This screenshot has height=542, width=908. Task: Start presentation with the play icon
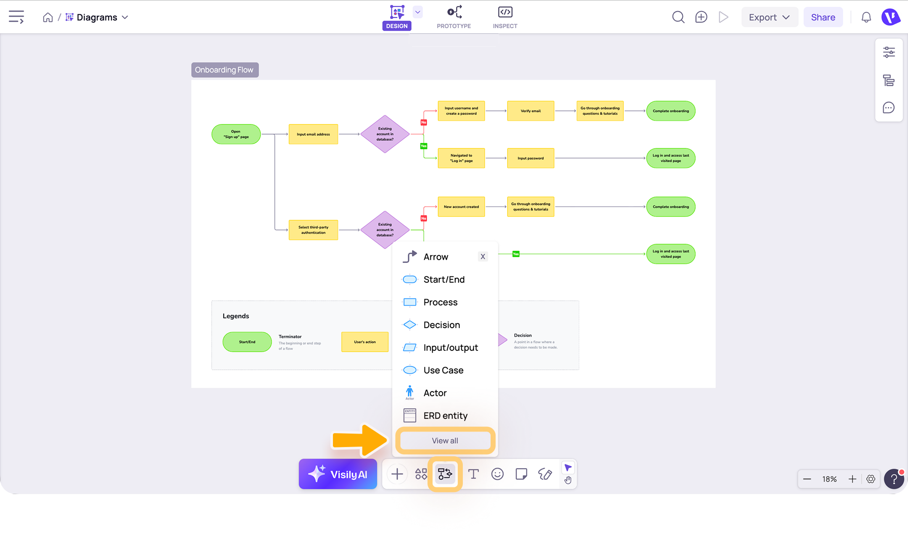click(723, 17)
